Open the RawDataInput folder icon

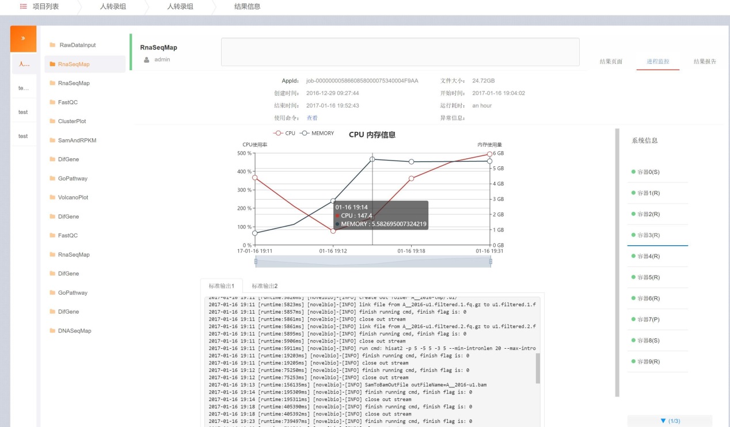(x=52, y=45)
